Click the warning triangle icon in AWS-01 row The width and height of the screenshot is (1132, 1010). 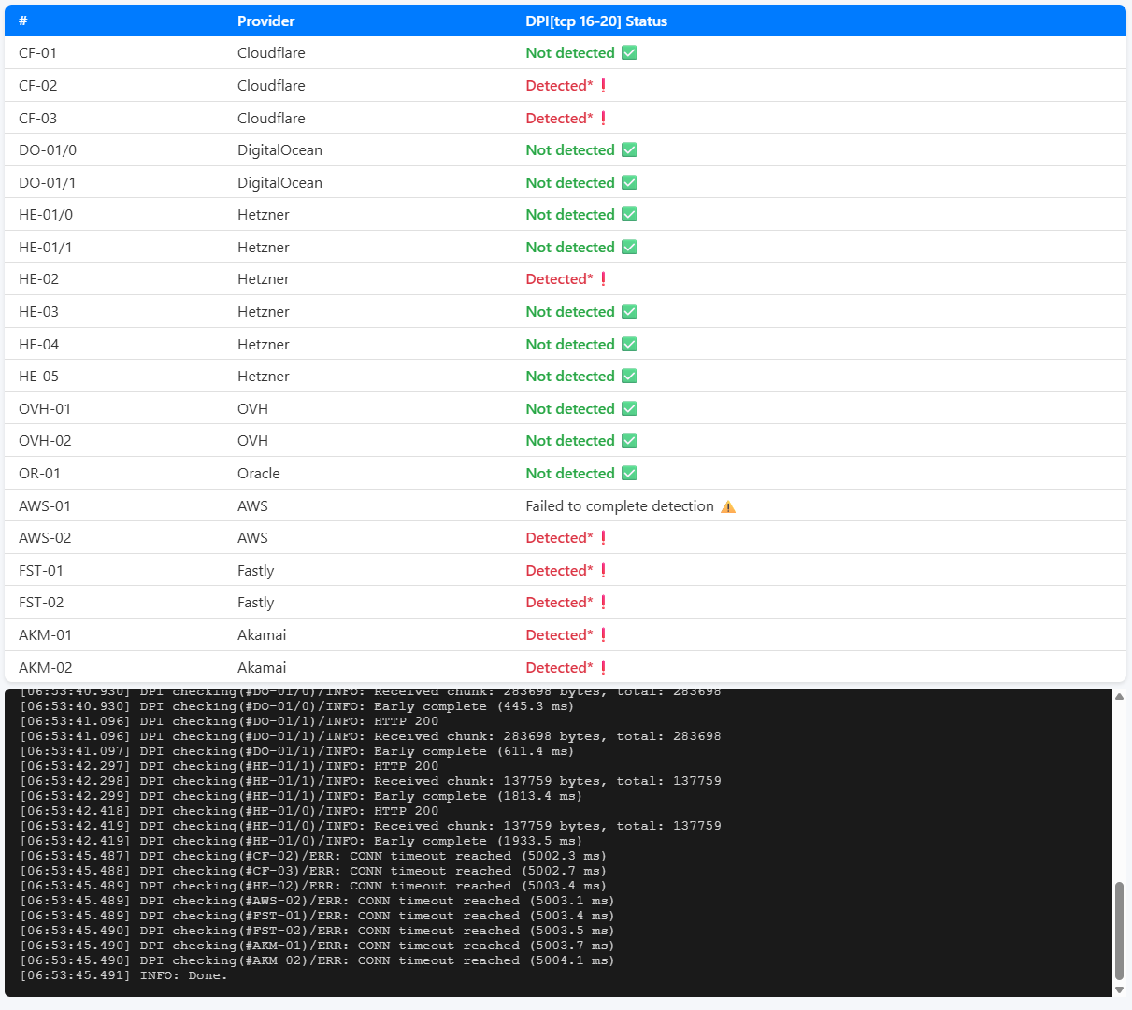click(x=728, y=506)
